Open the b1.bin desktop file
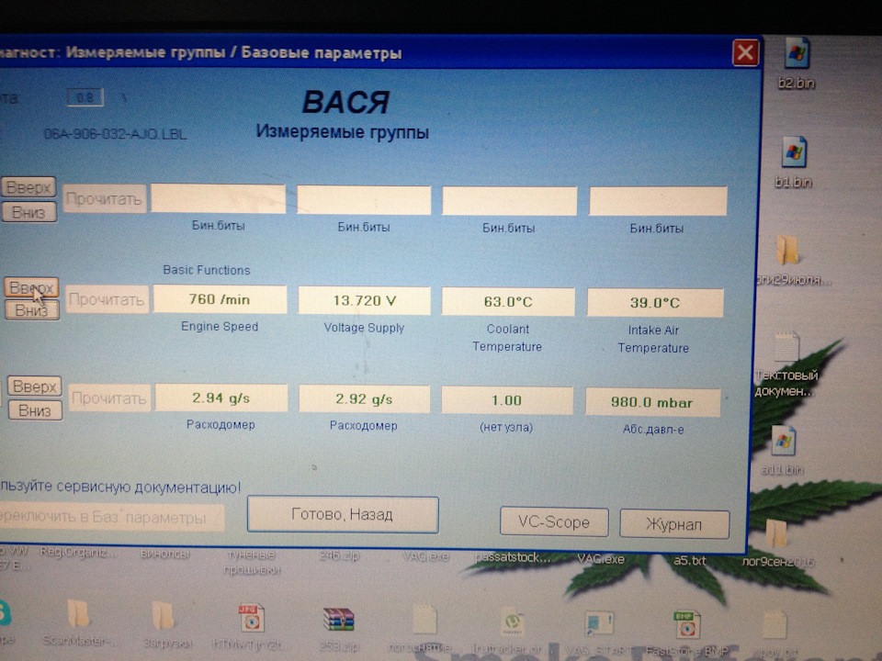 (x=794, y=153)
